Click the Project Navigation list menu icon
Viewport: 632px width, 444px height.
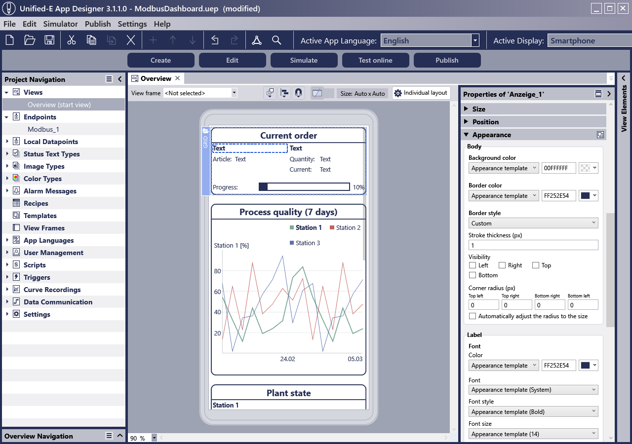(109, 79)
